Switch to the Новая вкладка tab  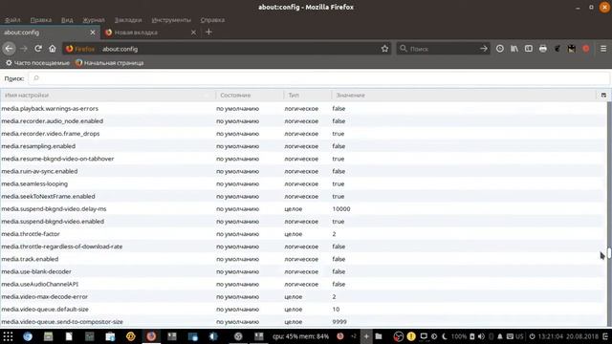pyautogui.click(x=150, y=32)
